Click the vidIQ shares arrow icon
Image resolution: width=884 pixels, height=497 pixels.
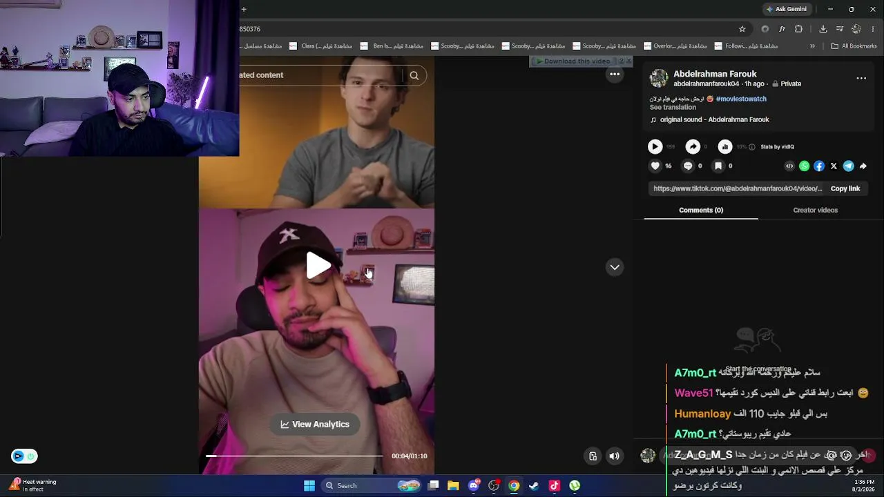693,146
